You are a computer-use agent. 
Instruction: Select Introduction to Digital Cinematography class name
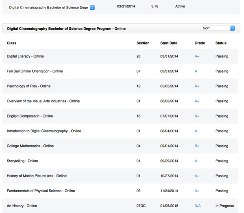tap(44, 131)
